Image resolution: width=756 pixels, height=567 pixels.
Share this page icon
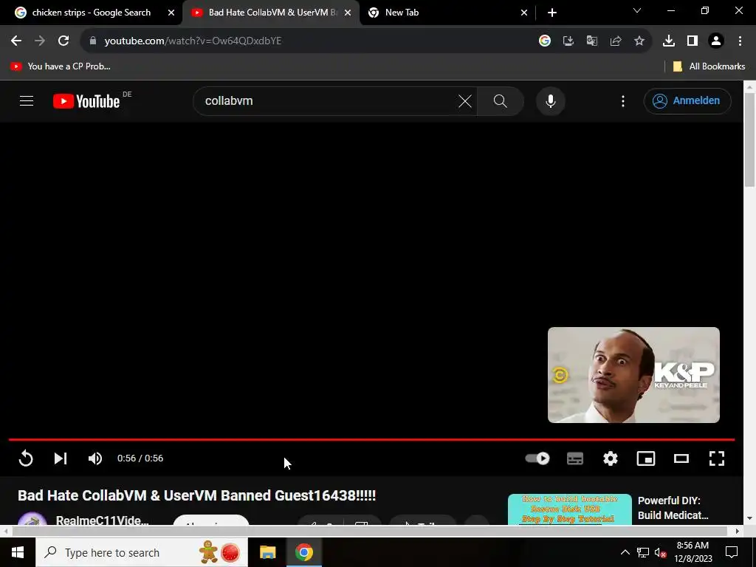coord(616,41)
